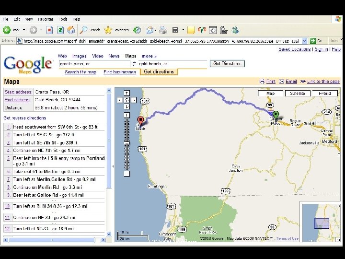Zoom in with plus button on map
Image resolution: width=345 pixels, height=259 pixels.
tap(126, 115)
